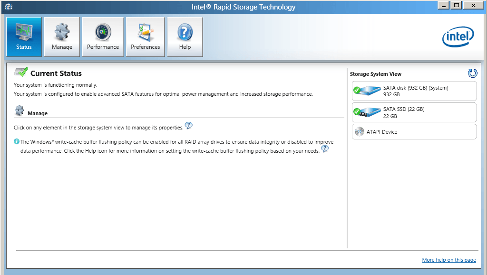Screen dimensions: 487x275
Task: Click the info icon beside write-cache note
Action: (17, 141)
